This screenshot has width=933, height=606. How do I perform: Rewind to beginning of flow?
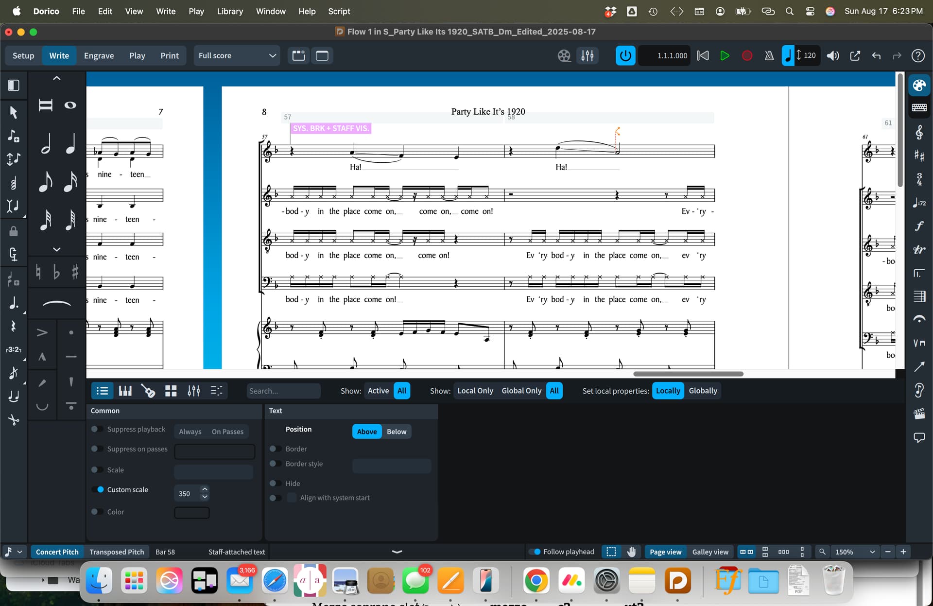coord(703,56)
